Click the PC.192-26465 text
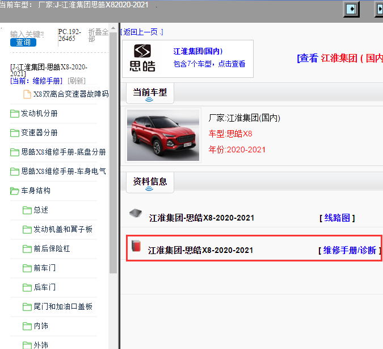Screen dimensions: 383x349 (70, 35)
